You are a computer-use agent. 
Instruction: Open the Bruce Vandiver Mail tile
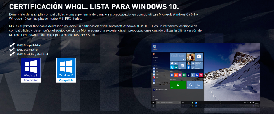point(178,57)
